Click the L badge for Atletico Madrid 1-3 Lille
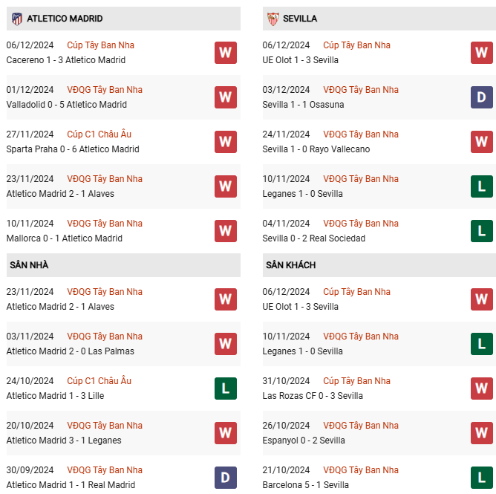 coord(226,389)
